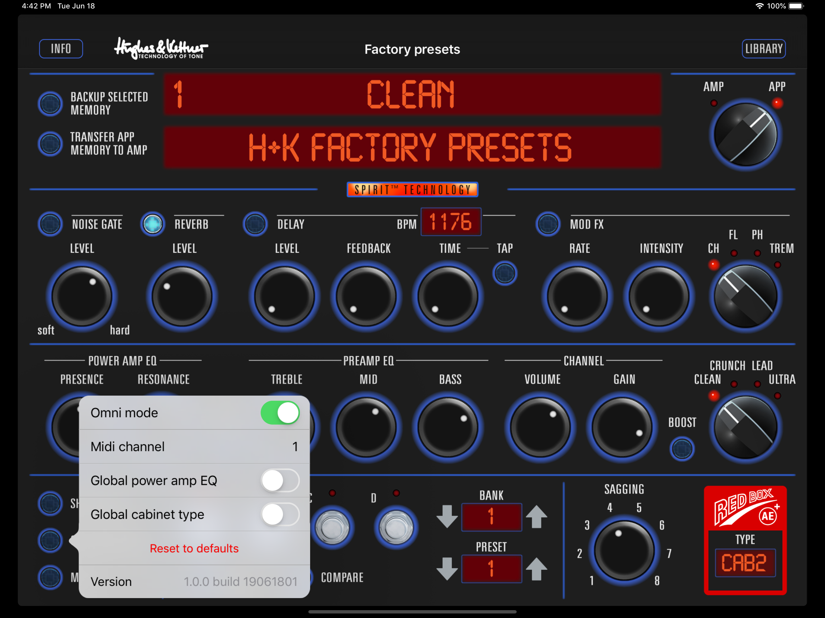Image resolution: width=825 pixels, height=618 pixels.
Task: Enable the Mod FX effect
Action: click(x=548, y=224)
